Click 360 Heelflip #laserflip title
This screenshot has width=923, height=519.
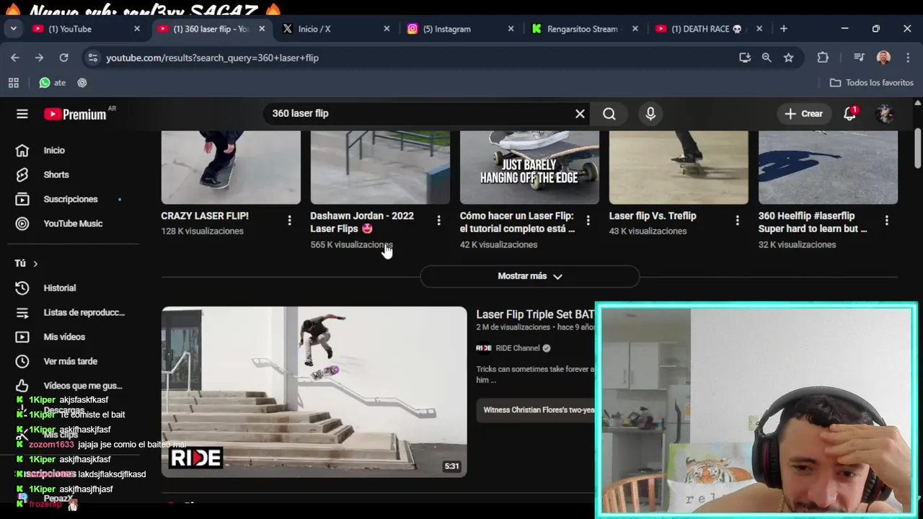point(813,222)
